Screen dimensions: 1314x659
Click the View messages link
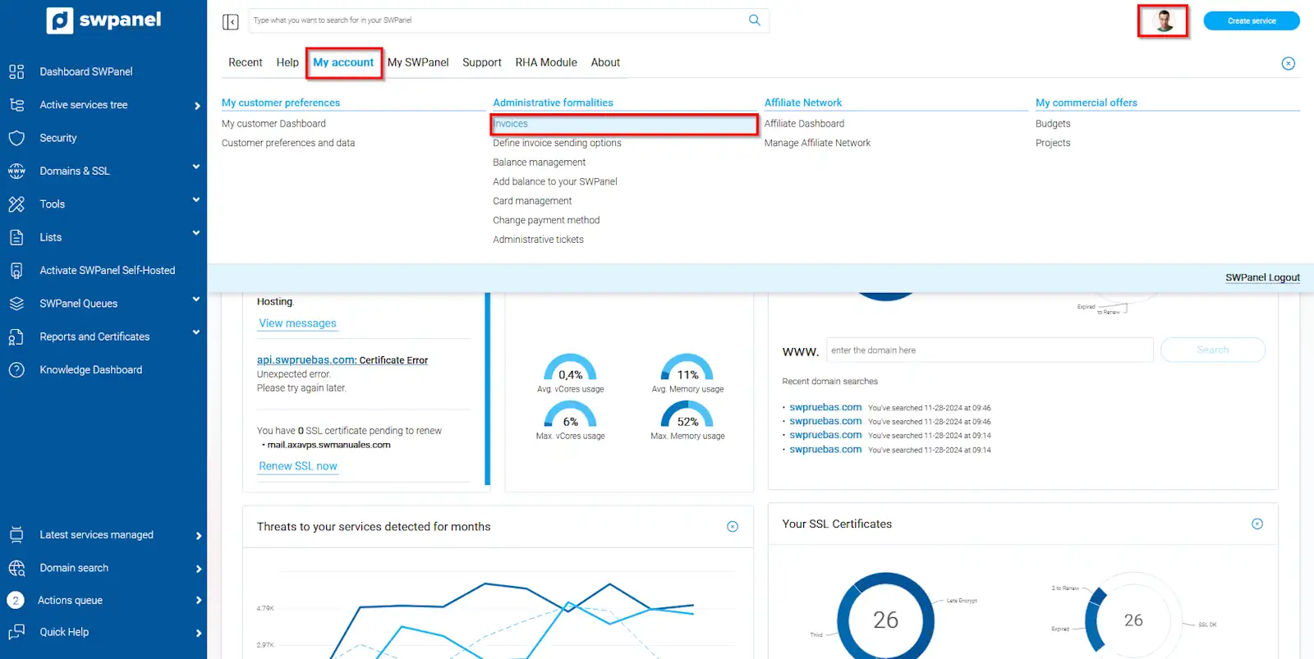coord(297,323)
